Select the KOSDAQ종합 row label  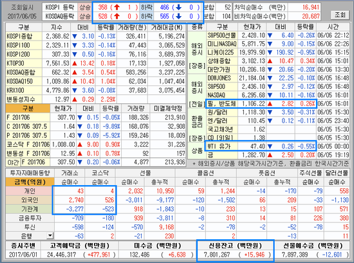point(24,72)
